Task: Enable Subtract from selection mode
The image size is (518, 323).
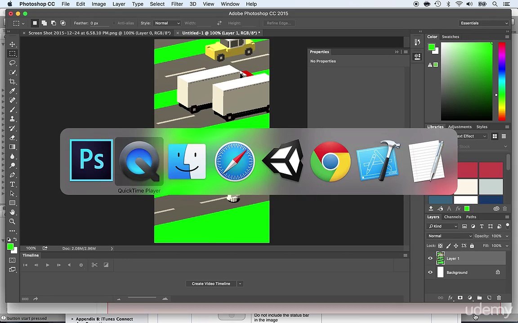Action: pos(53,23)
